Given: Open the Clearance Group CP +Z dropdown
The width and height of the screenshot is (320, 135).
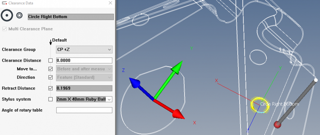Looking at the screenshot, I should 84,50.
